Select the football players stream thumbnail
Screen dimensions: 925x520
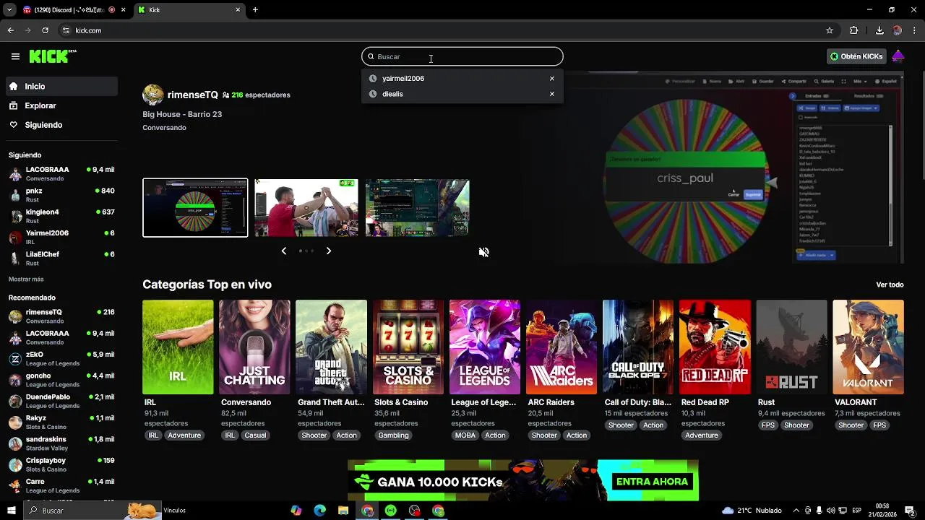coord(306,208)
